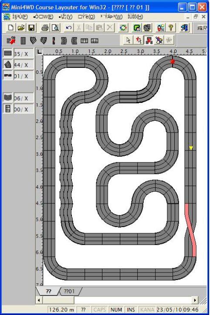Open a course file with the folder icon
This screenshot has width=210, height=315.
[x=21, y=28]
